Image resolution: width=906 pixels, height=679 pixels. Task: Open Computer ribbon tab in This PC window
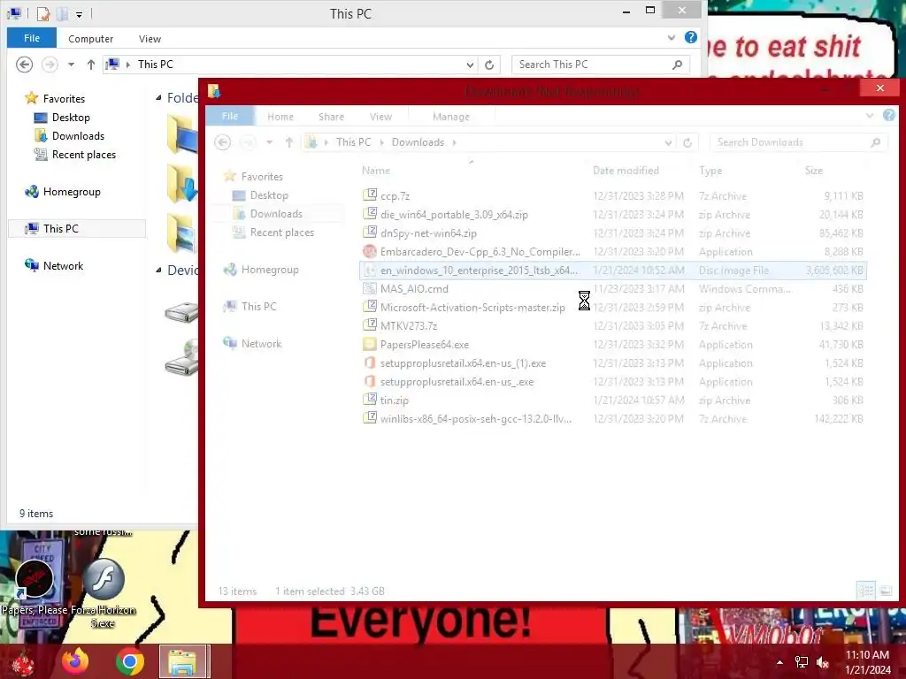[91, 39]
